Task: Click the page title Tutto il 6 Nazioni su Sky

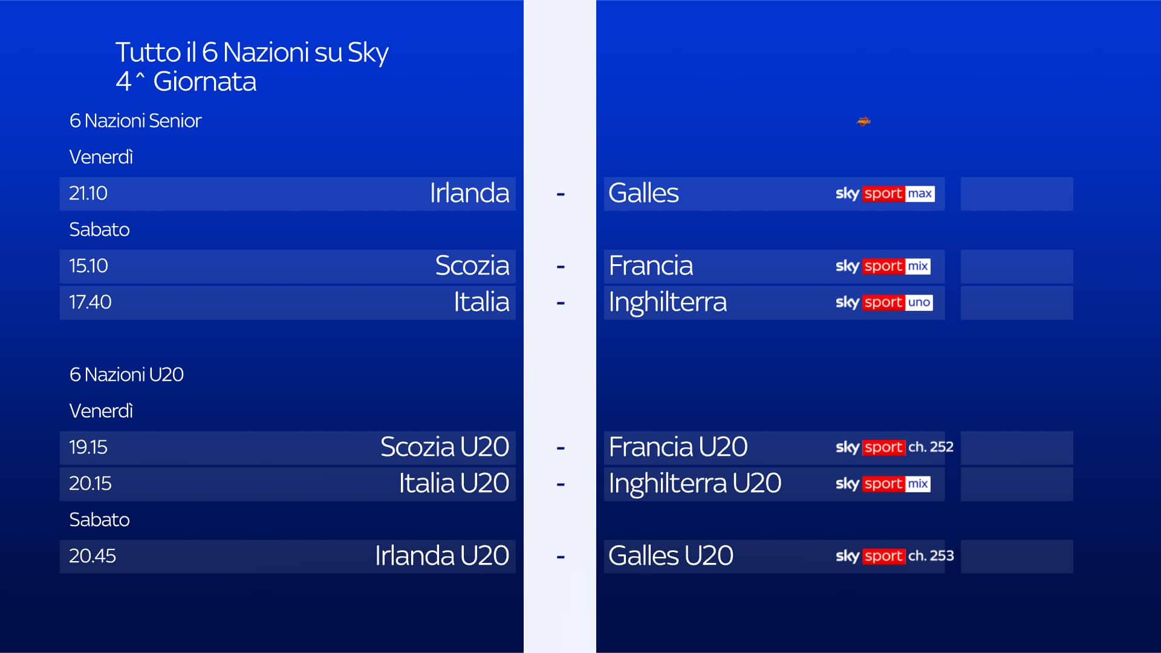Action: pyautogui.click(x=252, y=53)
